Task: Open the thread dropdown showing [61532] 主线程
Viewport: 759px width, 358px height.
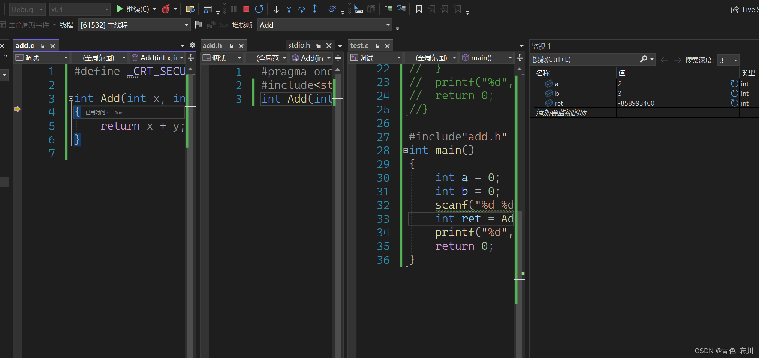Action: 134,25
